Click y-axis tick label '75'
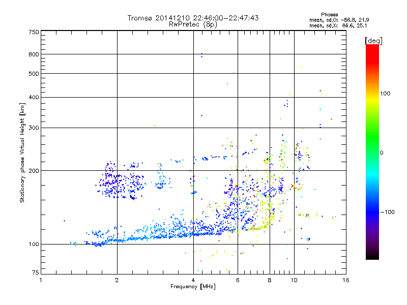Viewport: 407px width, 305px height. coord(36,272)
